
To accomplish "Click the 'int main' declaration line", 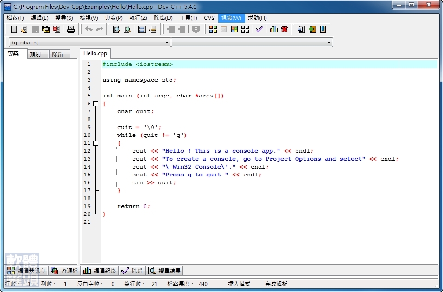I will click(x=163, y=96).
